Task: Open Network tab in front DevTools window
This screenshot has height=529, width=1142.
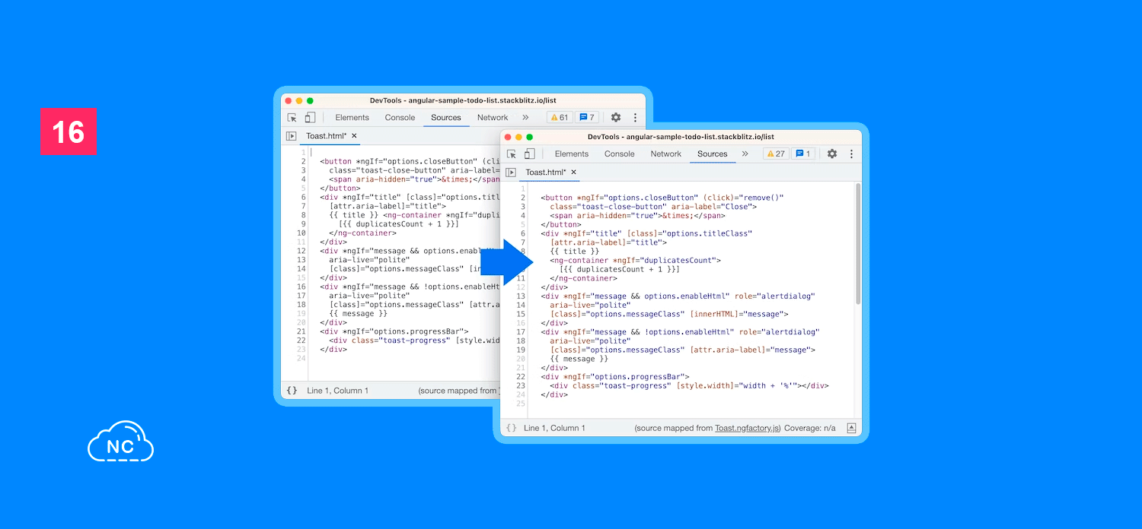Action: (666, 154)
